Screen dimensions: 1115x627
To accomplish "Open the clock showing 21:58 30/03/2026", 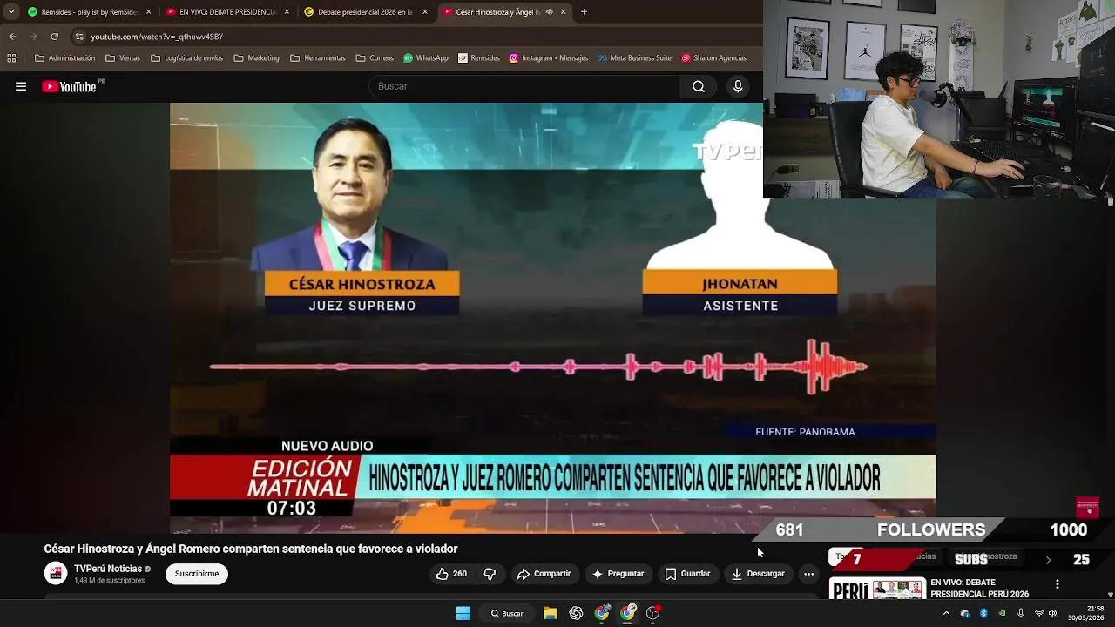I will pyautogui.click(x=1087, y=613).
